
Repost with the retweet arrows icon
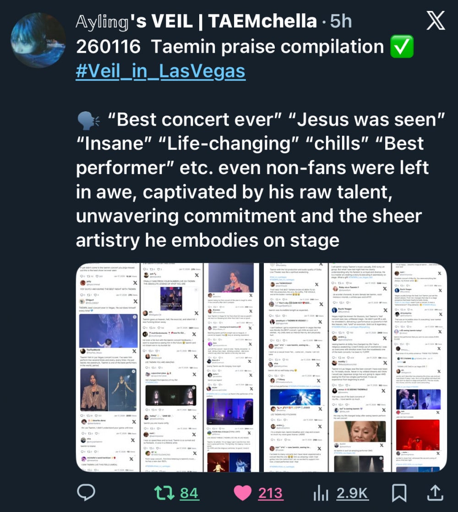[x=161, y=493]
